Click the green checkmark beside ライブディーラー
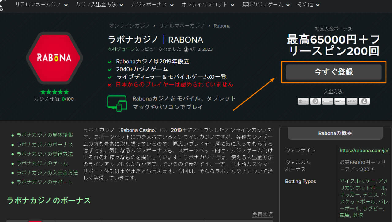The image size is (392, 222). point(109,77)
